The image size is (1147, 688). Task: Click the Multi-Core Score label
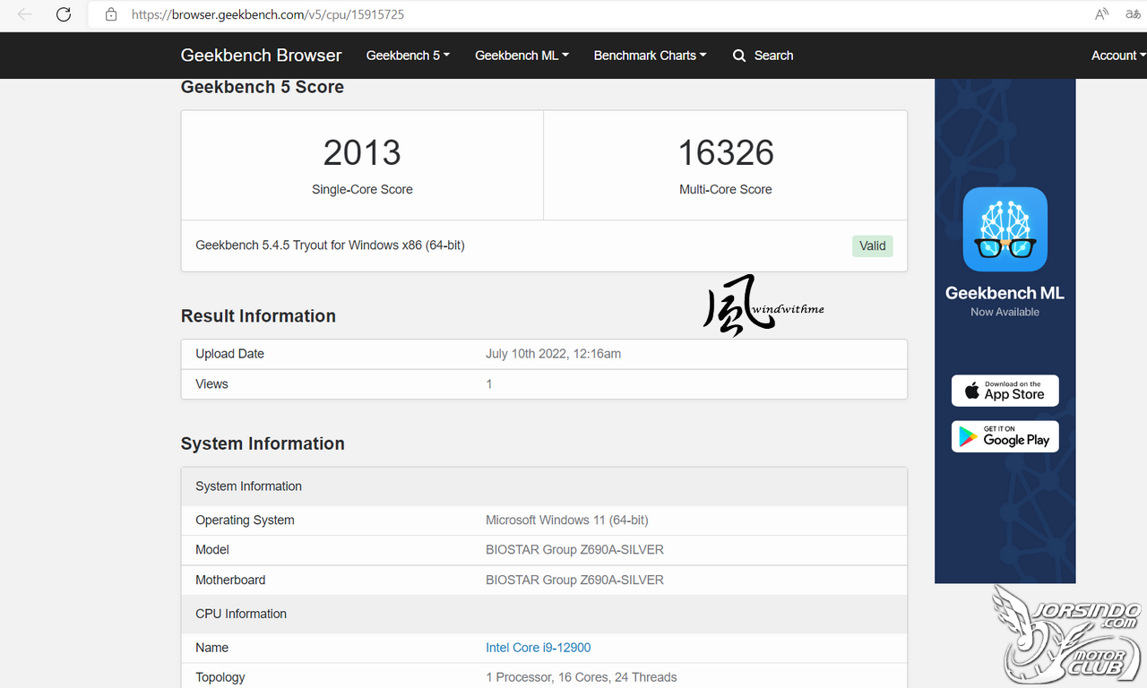coord(726,189)
